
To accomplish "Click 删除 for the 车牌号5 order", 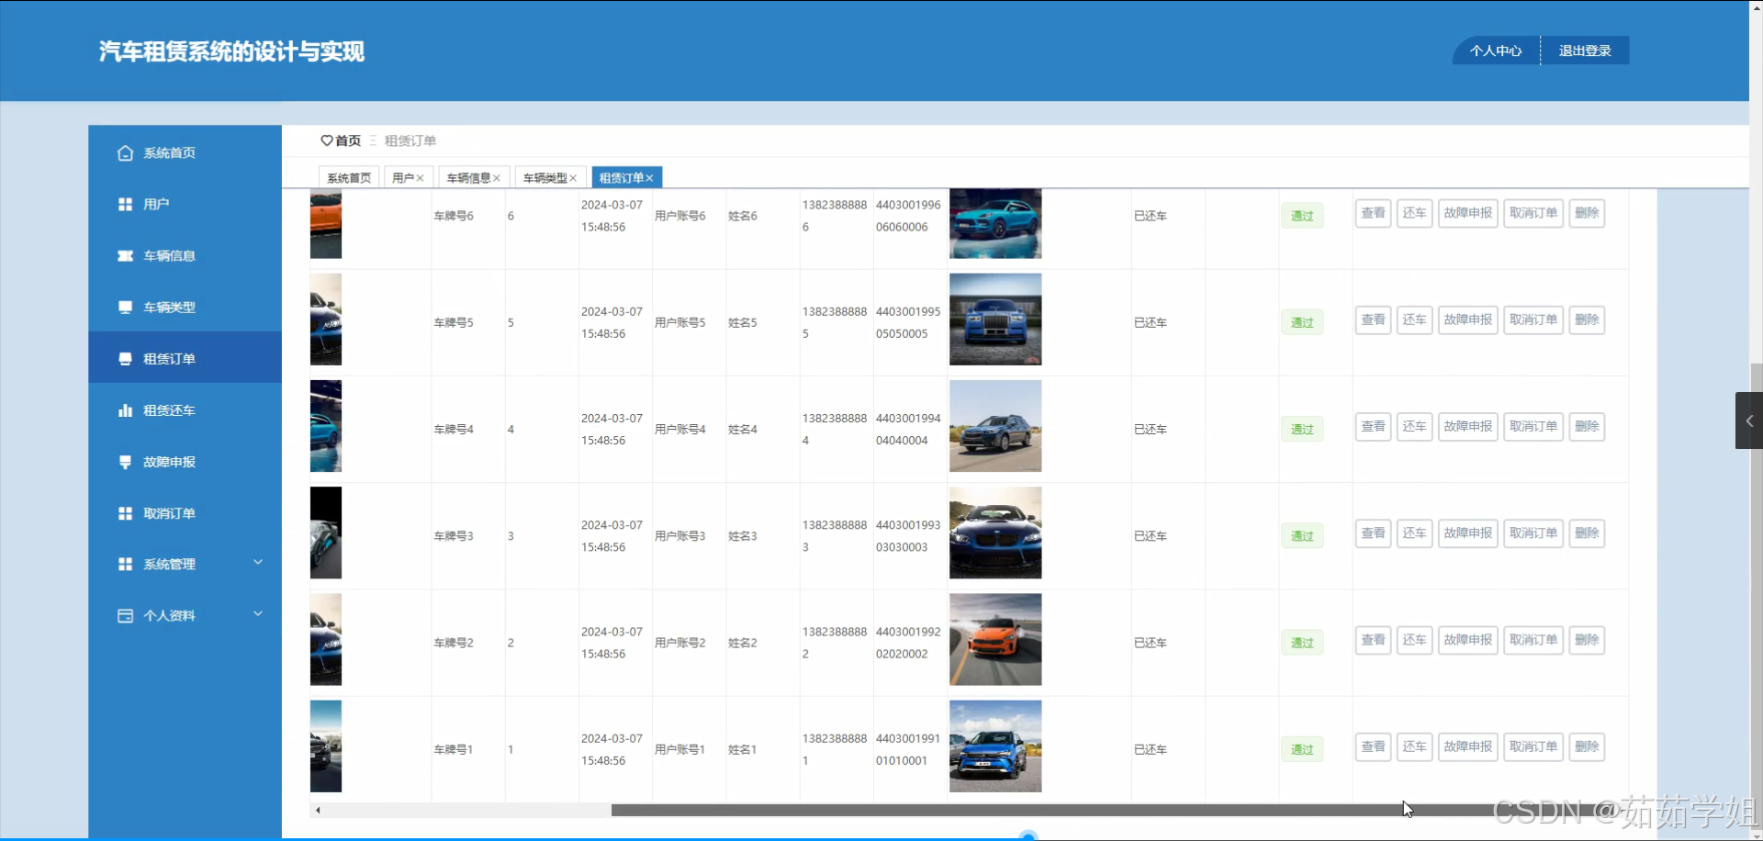I will 1587,320.
